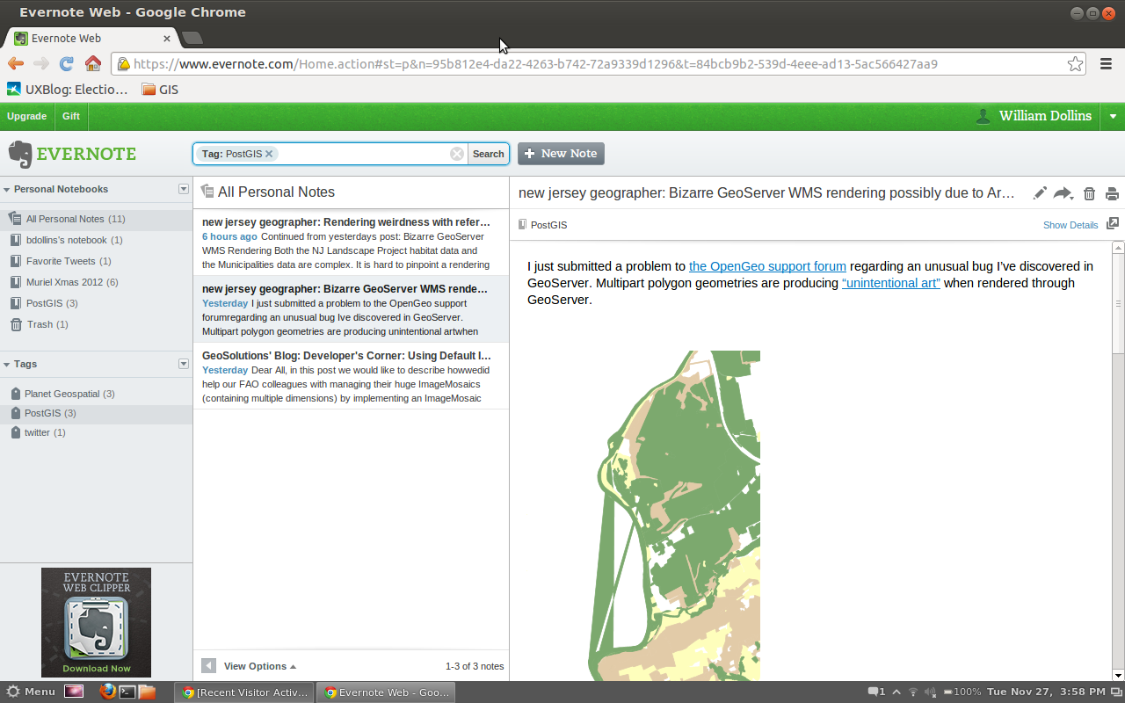Open note in new window icon
The image size is (1125, 703).
pyautogui.click(x=1112, y=224)
